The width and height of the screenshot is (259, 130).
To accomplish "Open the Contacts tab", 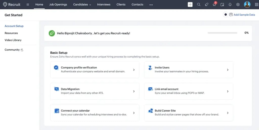I will click(x=137, y=5).
